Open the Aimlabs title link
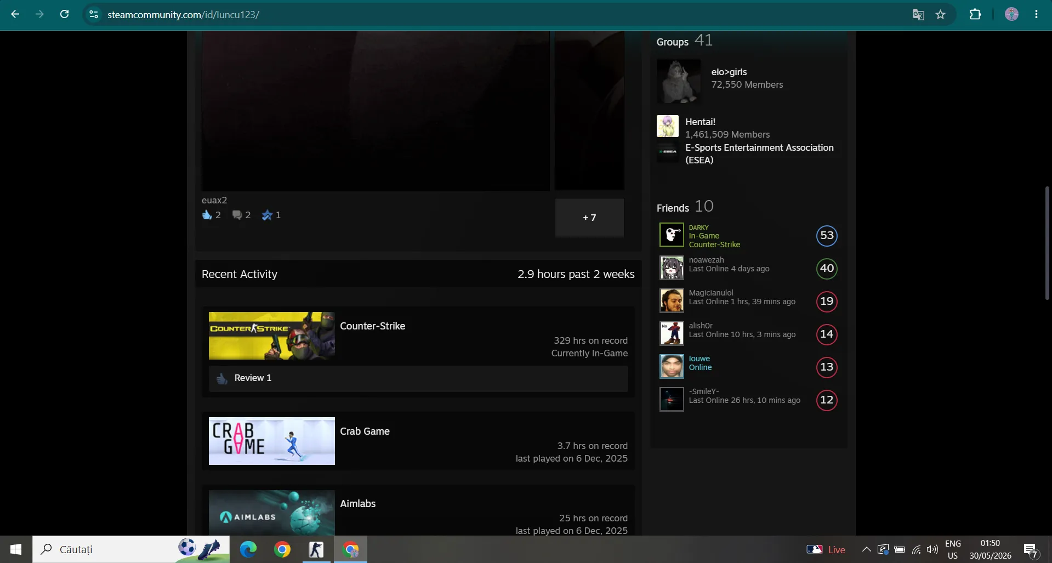The height and width of the screenshot is (563, 1052). click(x=358, y=504)
